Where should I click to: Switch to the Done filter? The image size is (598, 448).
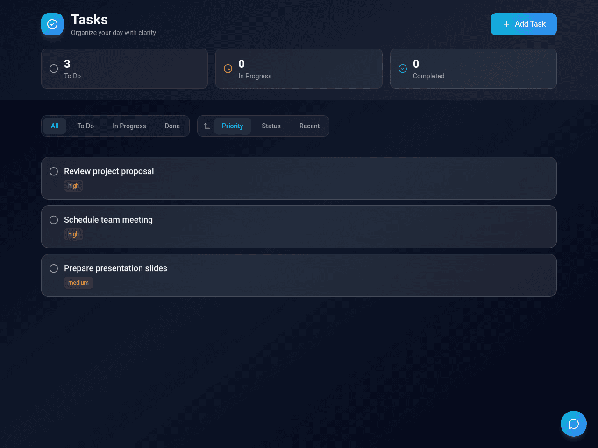pos(172,126)
